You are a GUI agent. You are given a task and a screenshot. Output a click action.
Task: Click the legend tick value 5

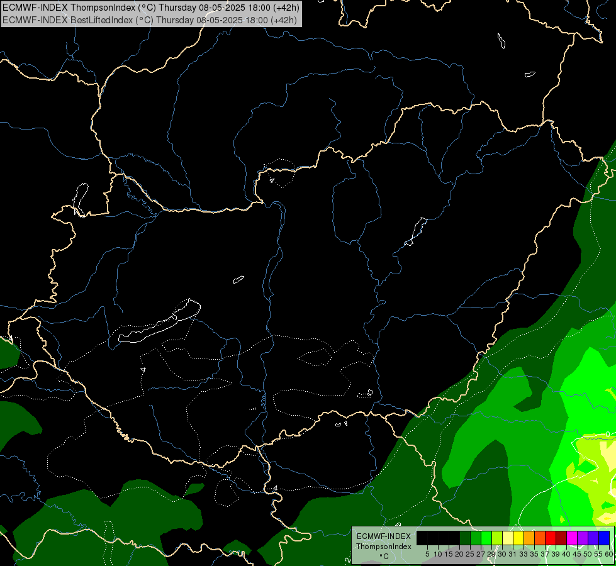click(427, 554)
